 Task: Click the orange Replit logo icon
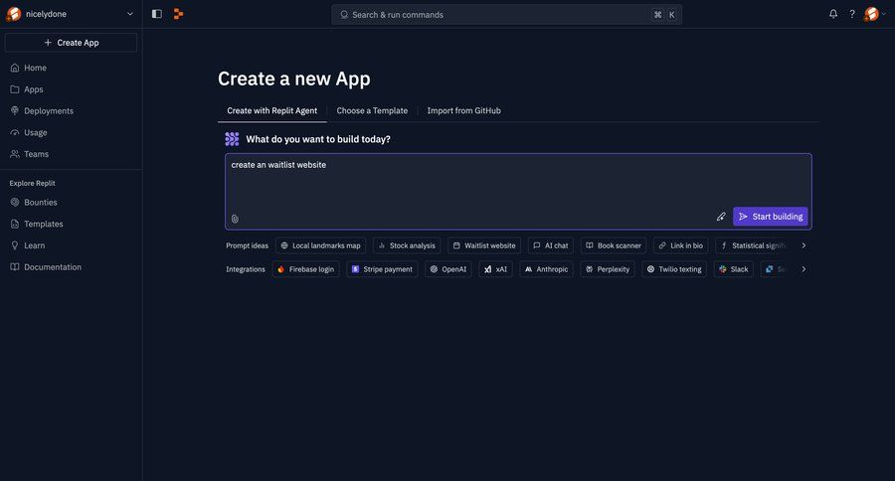[x=178, y=14]
